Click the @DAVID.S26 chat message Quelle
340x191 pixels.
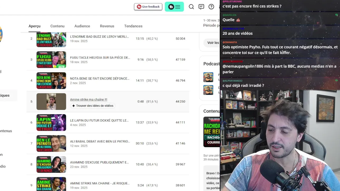coord(231,20)
